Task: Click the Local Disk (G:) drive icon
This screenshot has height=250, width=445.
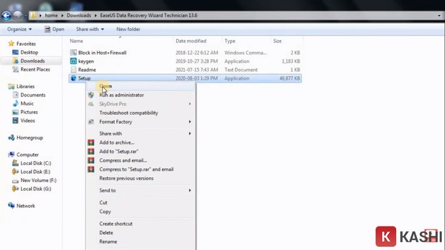Action: [15, 188]
